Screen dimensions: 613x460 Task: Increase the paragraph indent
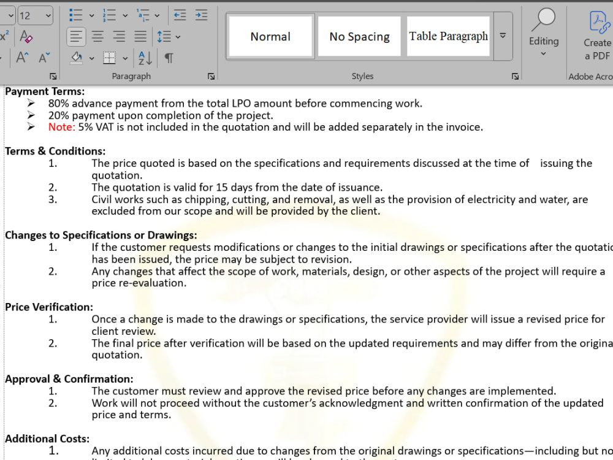point(201,15)
